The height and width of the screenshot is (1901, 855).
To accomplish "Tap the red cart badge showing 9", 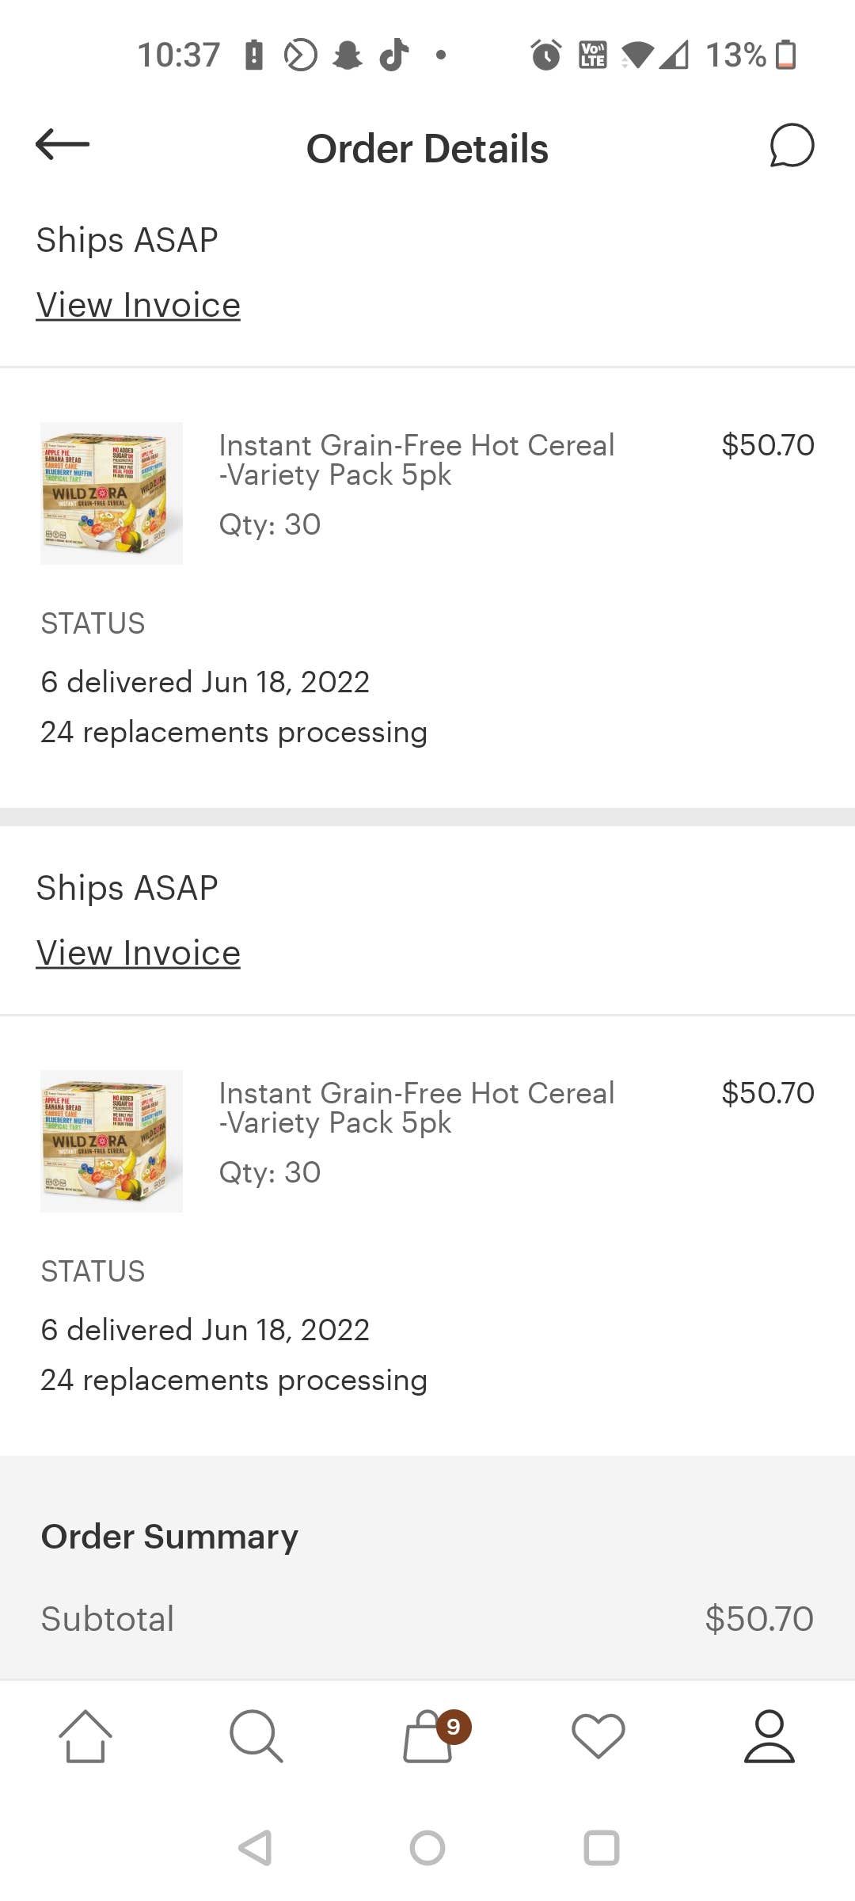I will click(454, 1727).
